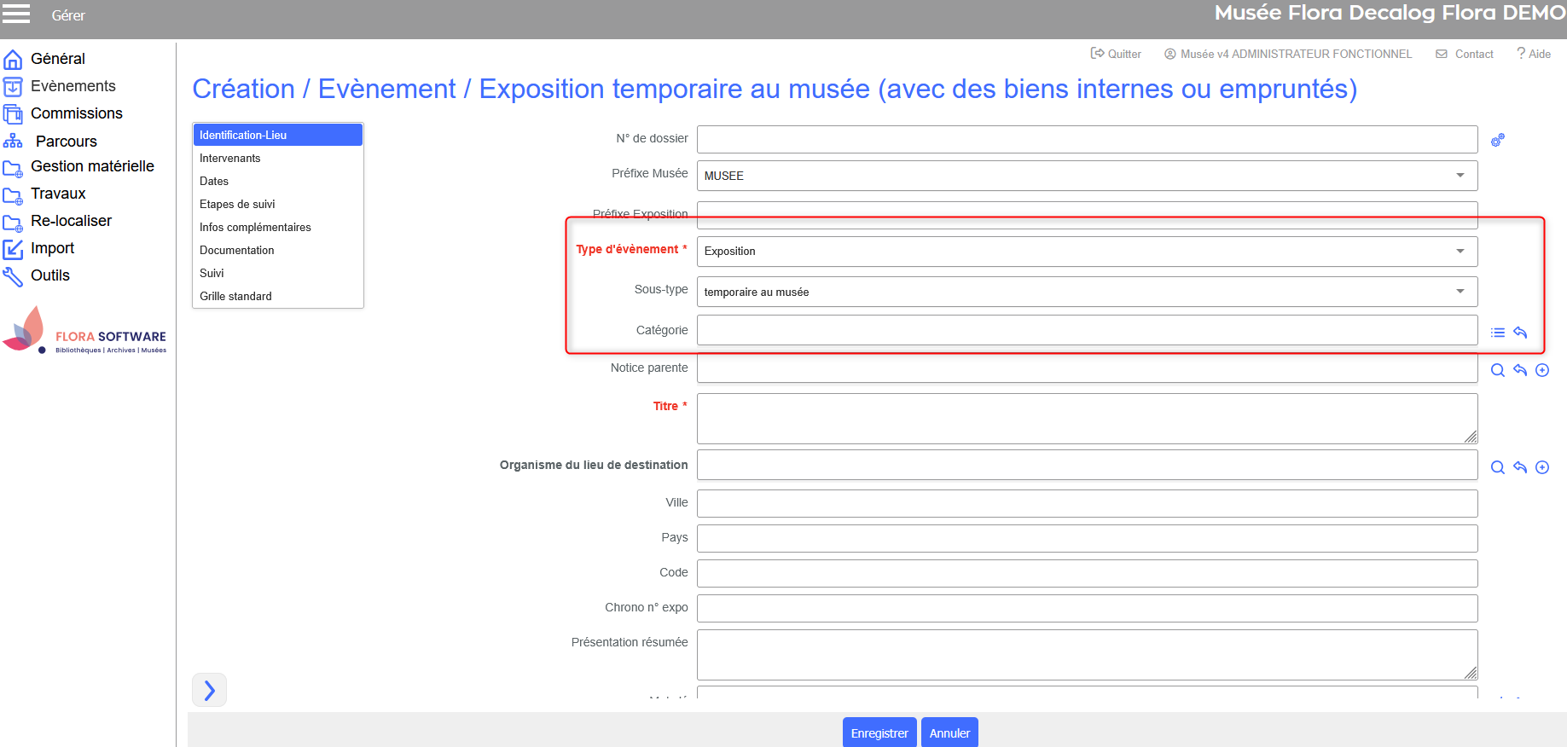Search Notice parente with magnifier icon
This screenshot has width=1567, height=747.
[1497, 370]
